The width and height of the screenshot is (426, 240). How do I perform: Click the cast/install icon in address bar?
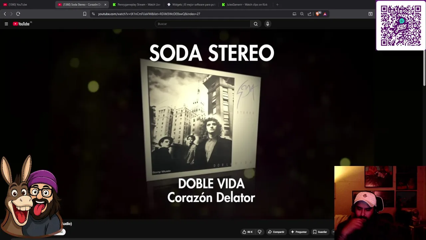[x=295, y=14]
